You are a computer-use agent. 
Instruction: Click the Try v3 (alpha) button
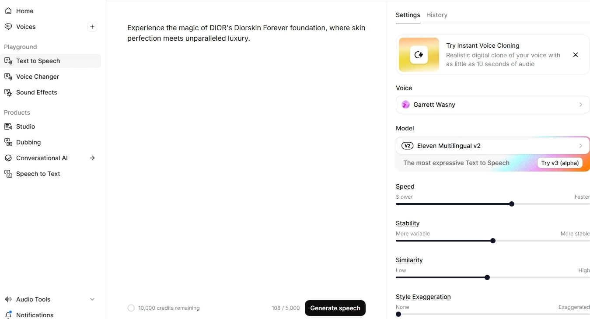click(560, 163)
